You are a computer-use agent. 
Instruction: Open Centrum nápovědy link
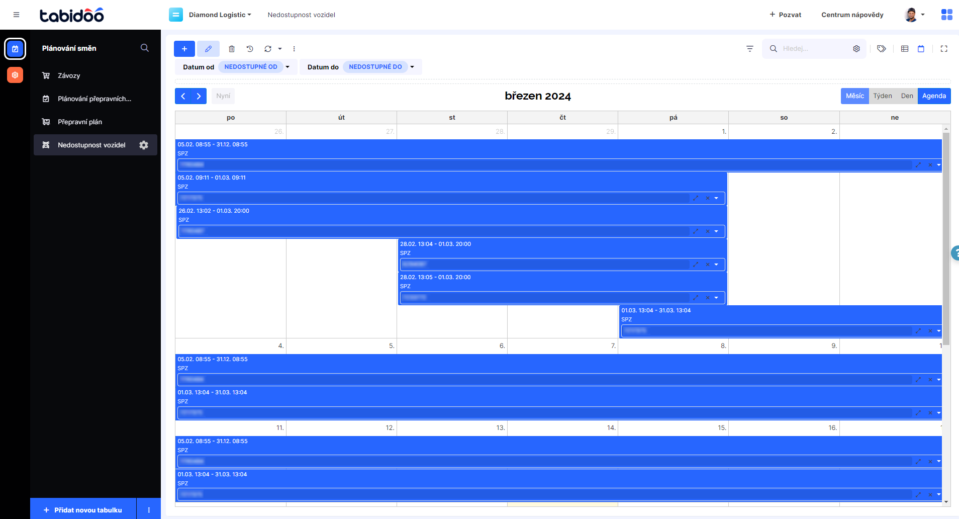(x=852, y=15)
